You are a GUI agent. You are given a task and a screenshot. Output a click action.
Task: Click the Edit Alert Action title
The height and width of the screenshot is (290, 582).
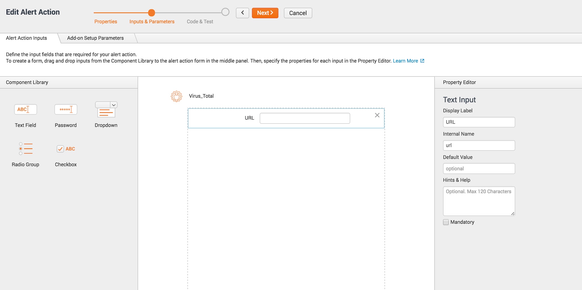tap(33, 12)
